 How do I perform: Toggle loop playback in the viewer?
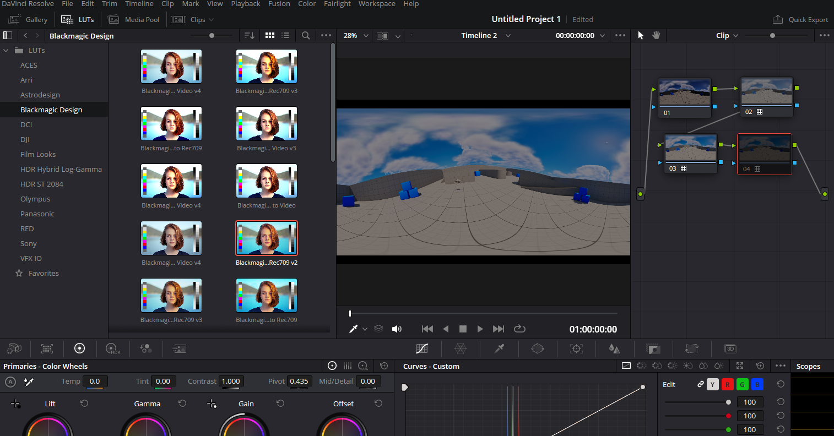click(519, 329)
